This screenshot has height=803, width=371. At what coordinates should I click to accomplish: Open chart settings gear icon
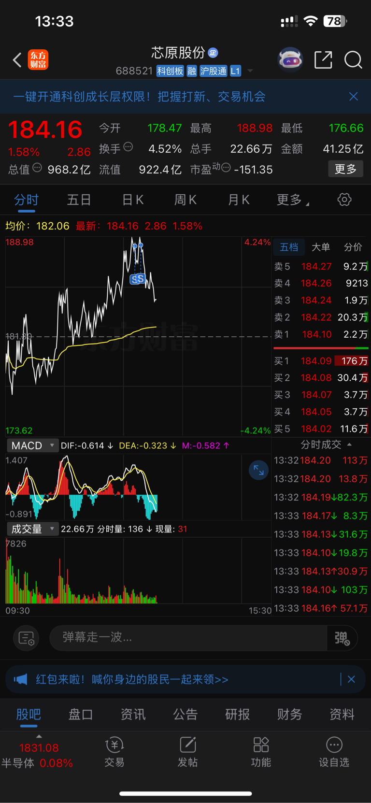(344, 200)
